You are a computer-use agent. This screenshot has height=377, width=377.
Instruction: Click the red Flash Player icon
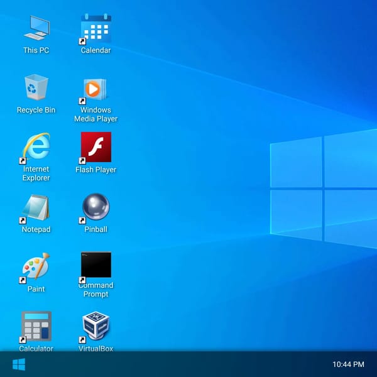96,147
